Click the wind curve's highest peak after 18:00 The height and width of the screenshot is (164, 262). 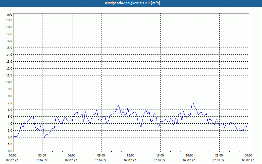tap(193, 104)
